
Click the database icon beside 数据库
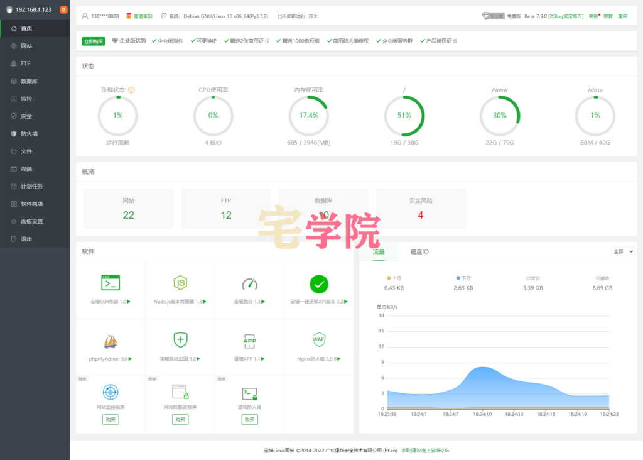14,81
